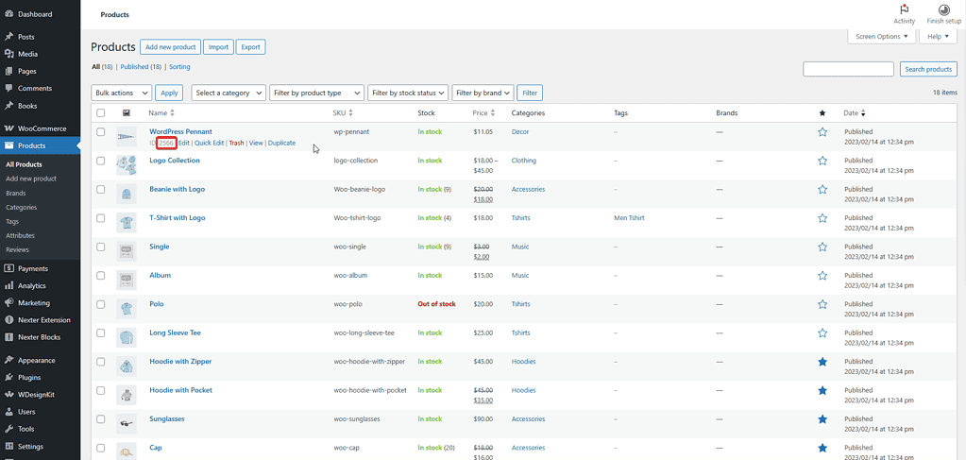
Task: Open Filter by stock status dropdown
Action: coord(408,94)
